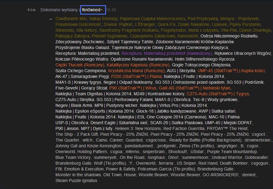Select Galil AR (StatTrak™) | Niebieski tytan
Image resolution: width=273 pixels, height=189 pixels.
pos(195,88)
